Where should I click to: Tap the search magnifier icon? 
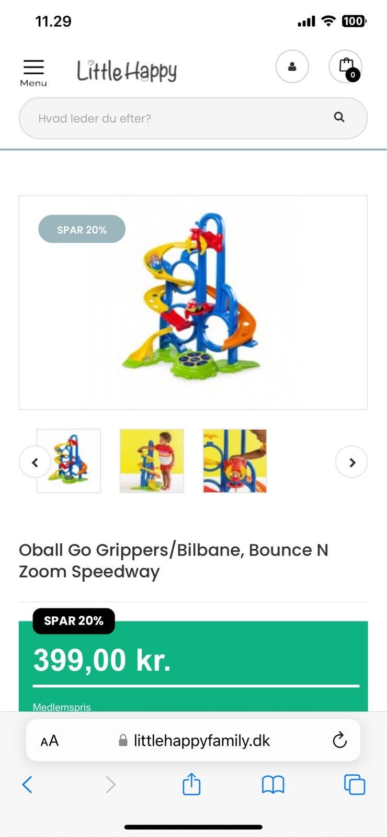tap(339, 117)
